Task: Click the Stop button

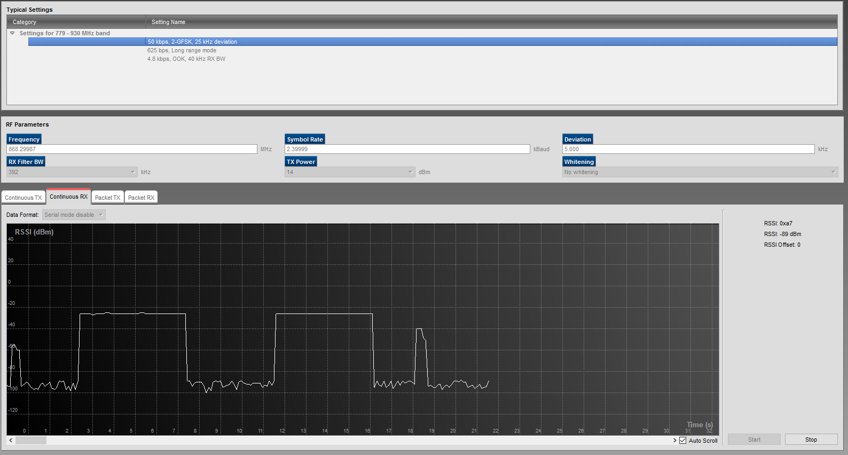Action: coord(811,440)
